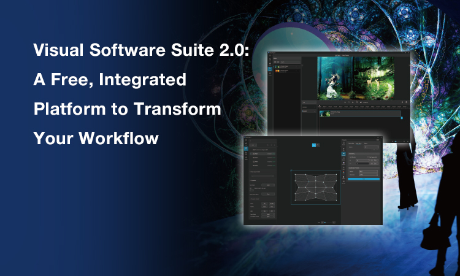The width and height of the screenshot is (460, 276).
Task: Click the highlighted icon in the lower window's left sidebar
Action: point(247,149)
